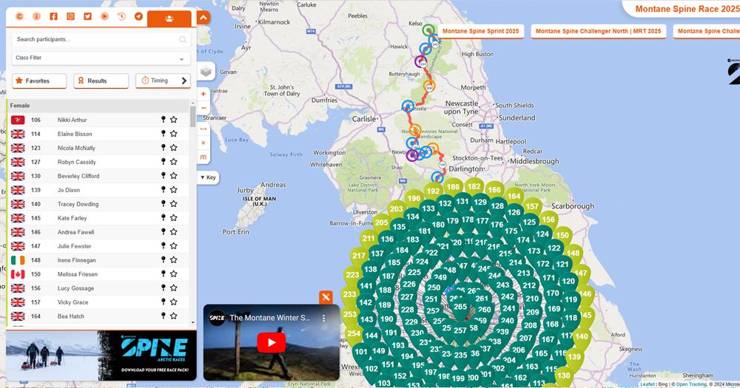Click the Search participants field
This screenshot has width=740, height=388.
[101, 40]
